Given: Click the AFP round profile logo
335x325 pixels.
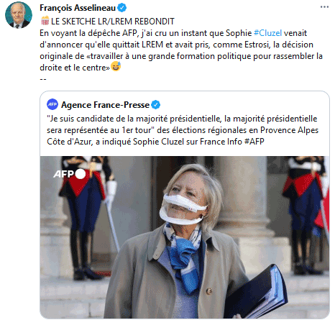Looking at the screenshot, I should pos(52,104).
